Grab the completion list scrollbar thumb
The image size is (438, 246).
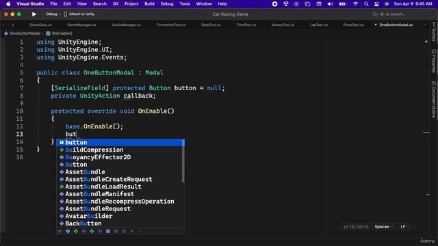[183, 161]
